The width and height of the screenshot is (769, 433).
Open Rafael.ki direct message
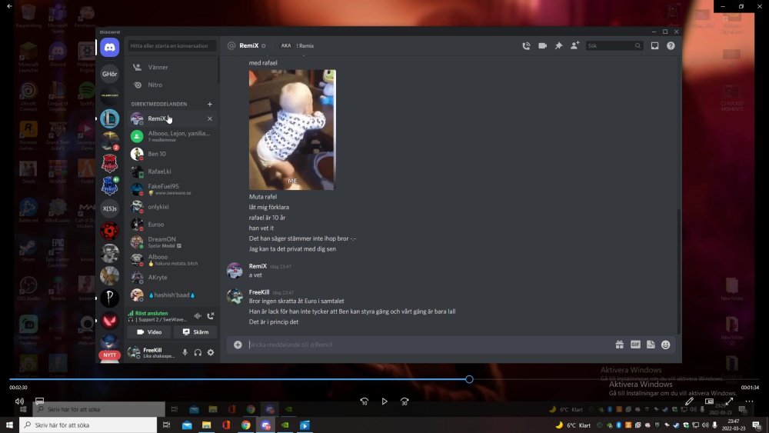[171, 172]
